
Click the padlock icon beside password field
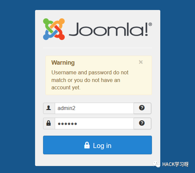tap(48, 123)
